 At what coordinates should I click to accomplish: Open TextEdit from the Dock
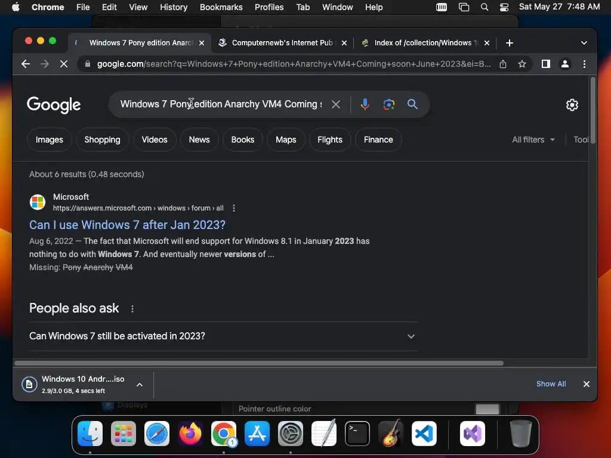click(x=324, y=434)
